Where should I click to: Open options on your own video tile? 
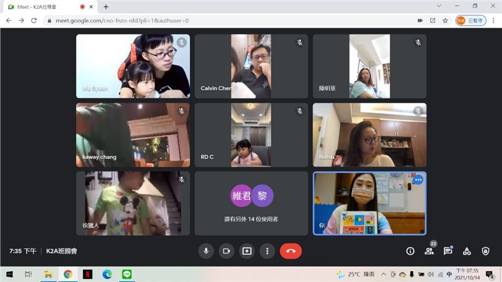418,180
